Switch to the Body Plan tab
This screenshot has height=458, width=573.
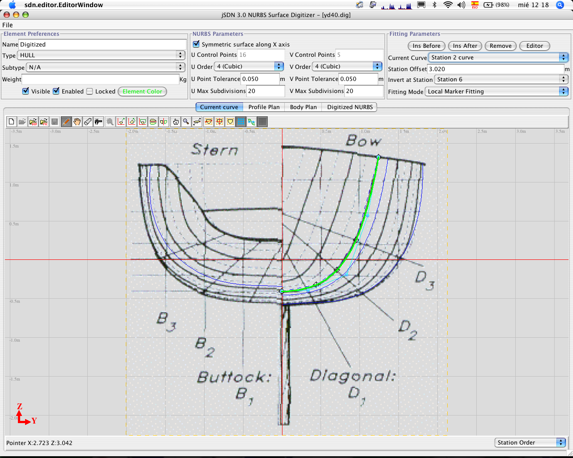click(304, 107)
